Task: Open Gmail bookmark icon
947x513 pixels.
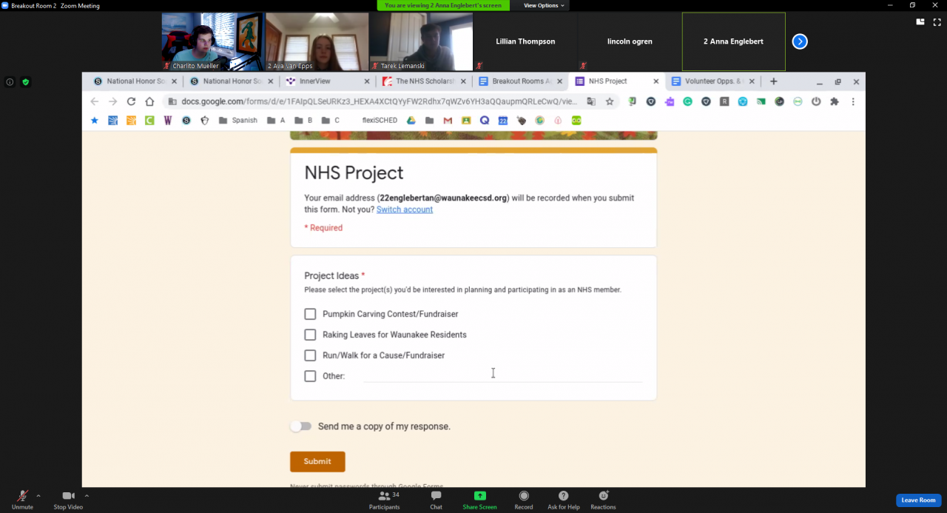Action: point(448,120)
